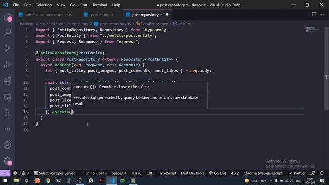This screenshot has width=329, height=185.
Task: Open the Search view in activity bar
Action: click(7, 32)
